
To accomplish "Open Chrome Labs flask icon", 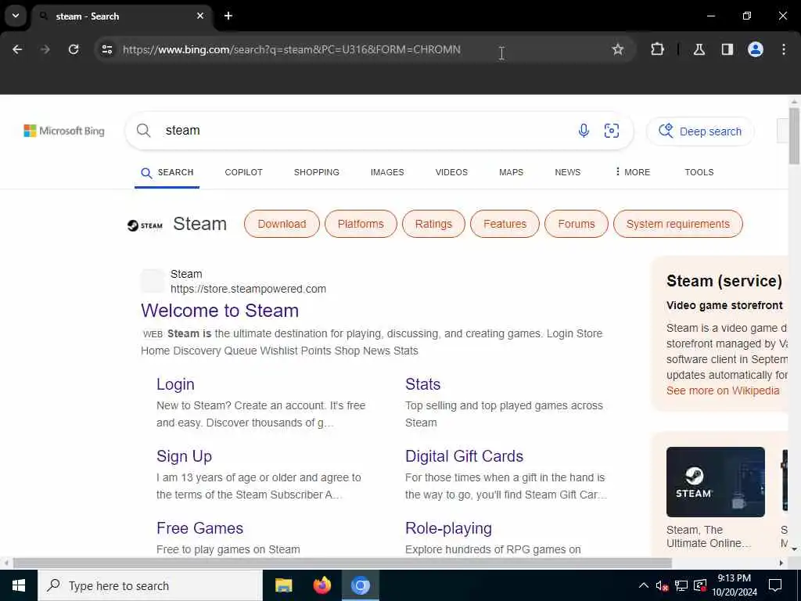I will pos(699,49).
